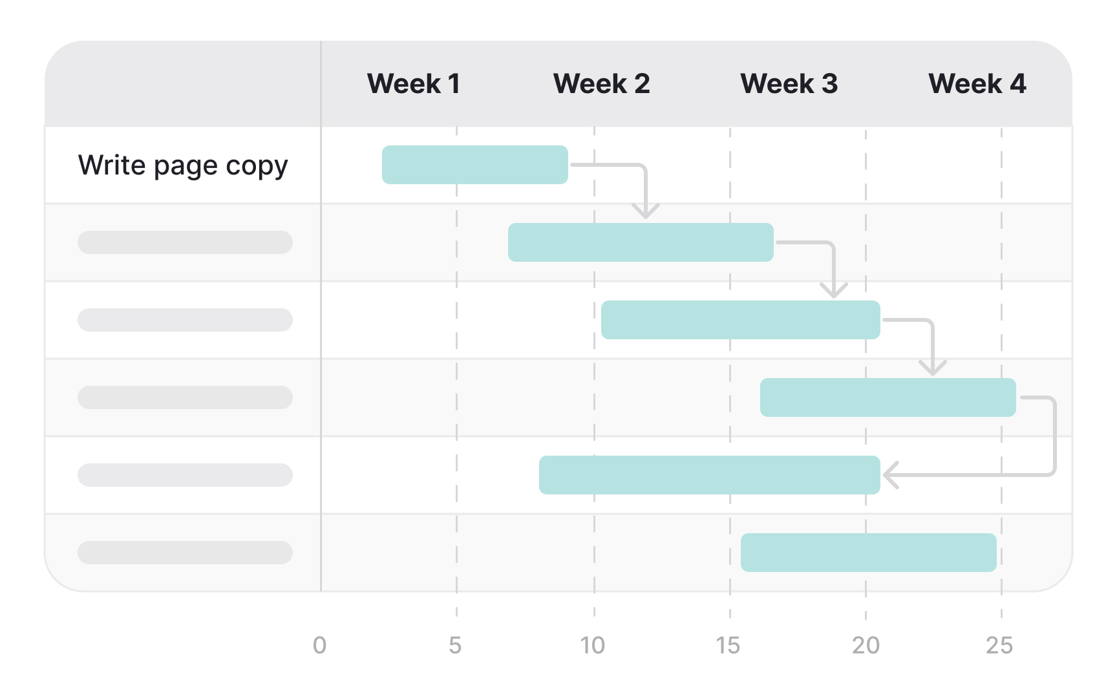Select the "Write page copy" task name
Image resolution: width=1117 pixels, height=698 pixels.
(183, 166)
